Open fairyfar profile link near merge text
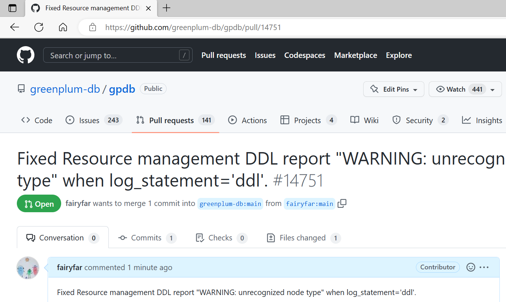Viewport: 506px width, 302px height. [78, 203]
